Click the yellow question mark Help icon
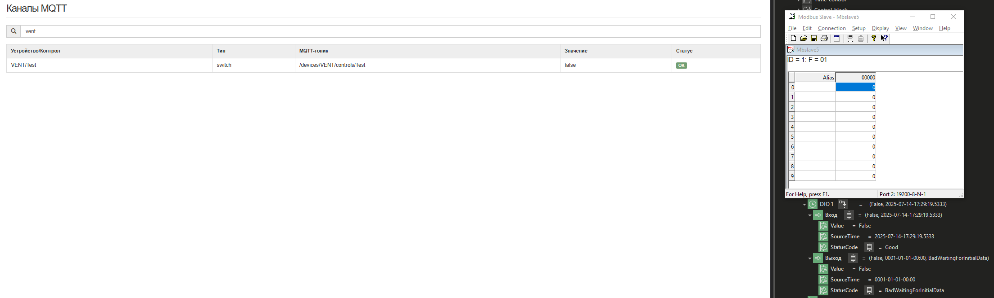This screenshot has width=994, height=298. click(x=874, y=38)
